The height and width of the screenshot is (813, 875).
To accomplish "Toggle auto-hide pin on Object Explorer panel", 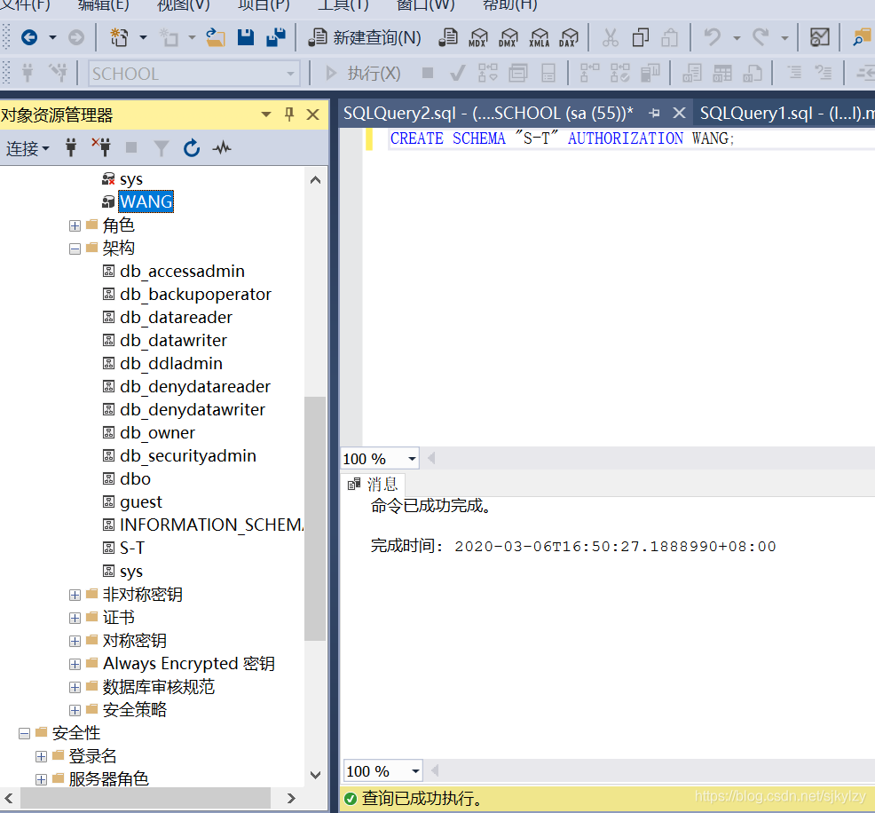I will pyautogui.click(x=289, y=115).
